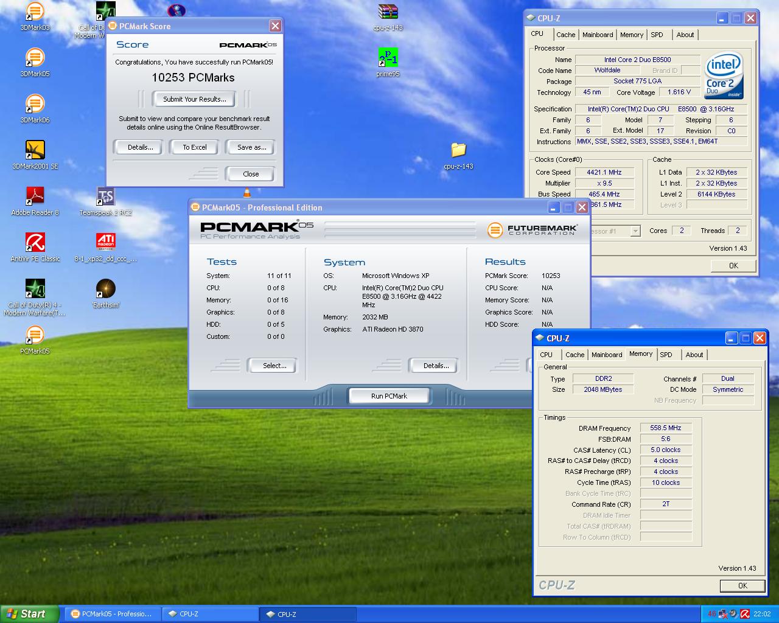Image resolution: width=779 pixels, height=623 pixels.
Task: Click the Core Voltage value 1.616 V
Action: (679, 92)
